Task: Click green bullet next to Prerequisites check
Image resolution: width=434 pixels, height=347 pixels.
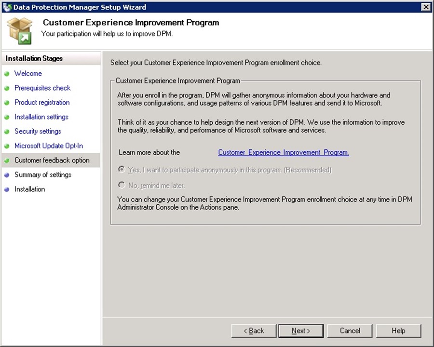Action: click(7, 88)
